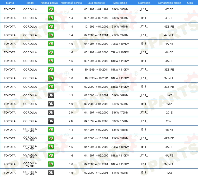Select 02.2000 -> 10.2001 in Kombi 4ZZ-FE row
The height and width of the screenshot is (177, 198).
pos(96,138)
